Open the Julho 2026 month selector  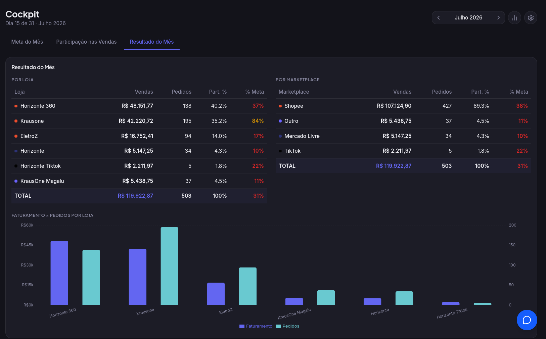pos(468,18)
